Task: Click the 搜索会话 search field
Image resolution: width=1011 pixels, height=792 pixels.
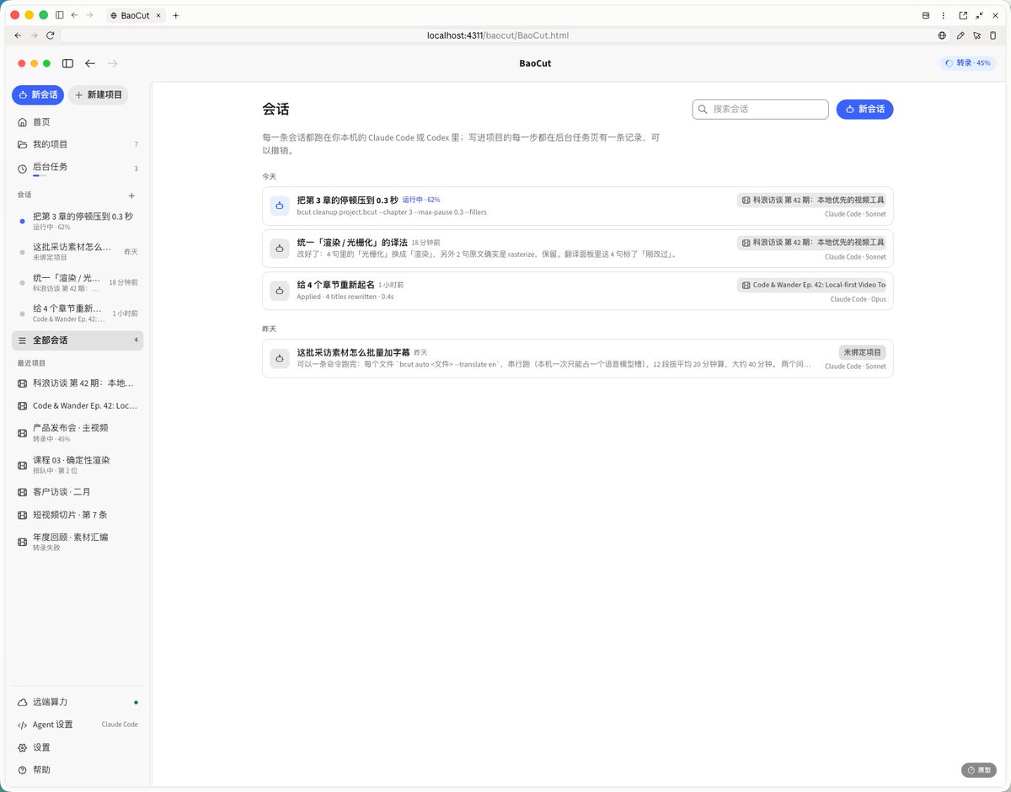Action: point(760,109)
